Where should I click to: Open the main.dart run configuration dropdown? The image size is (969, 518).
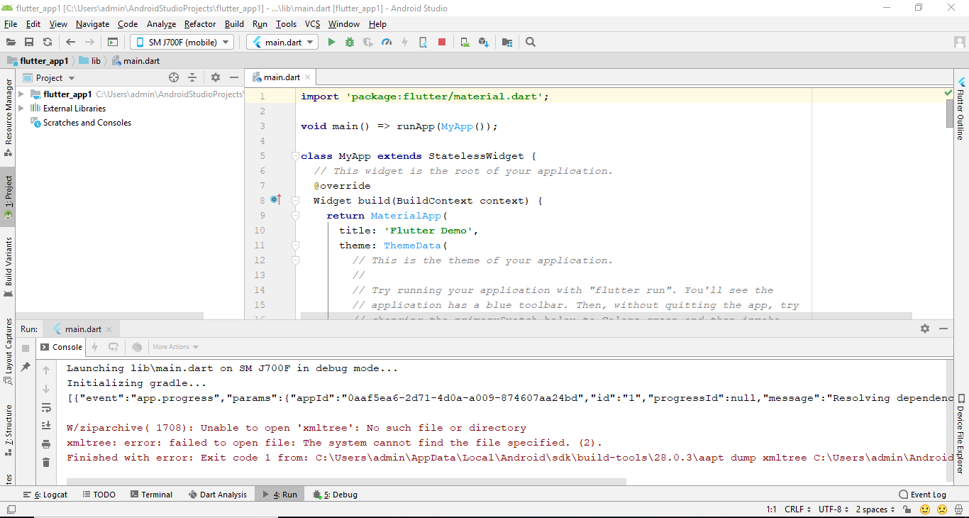click(x=282, y=43)
